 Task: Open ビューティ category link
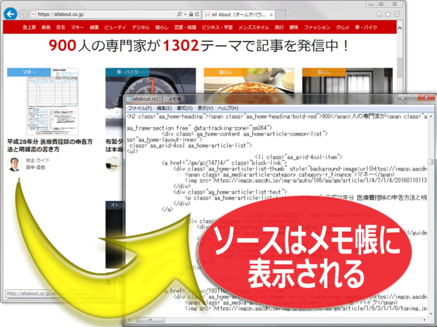[x=115, y=27]
